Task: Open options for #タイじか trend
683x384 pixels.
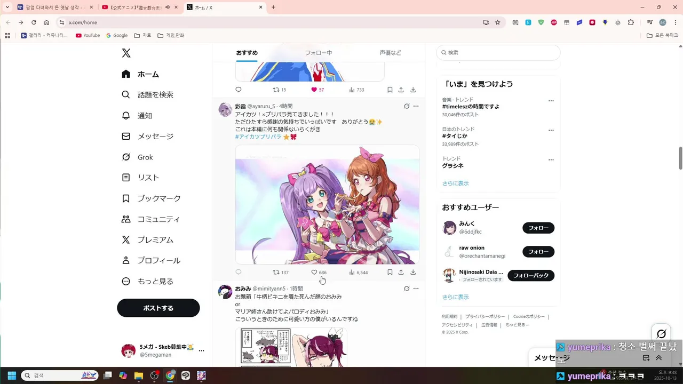Action: 551,130
